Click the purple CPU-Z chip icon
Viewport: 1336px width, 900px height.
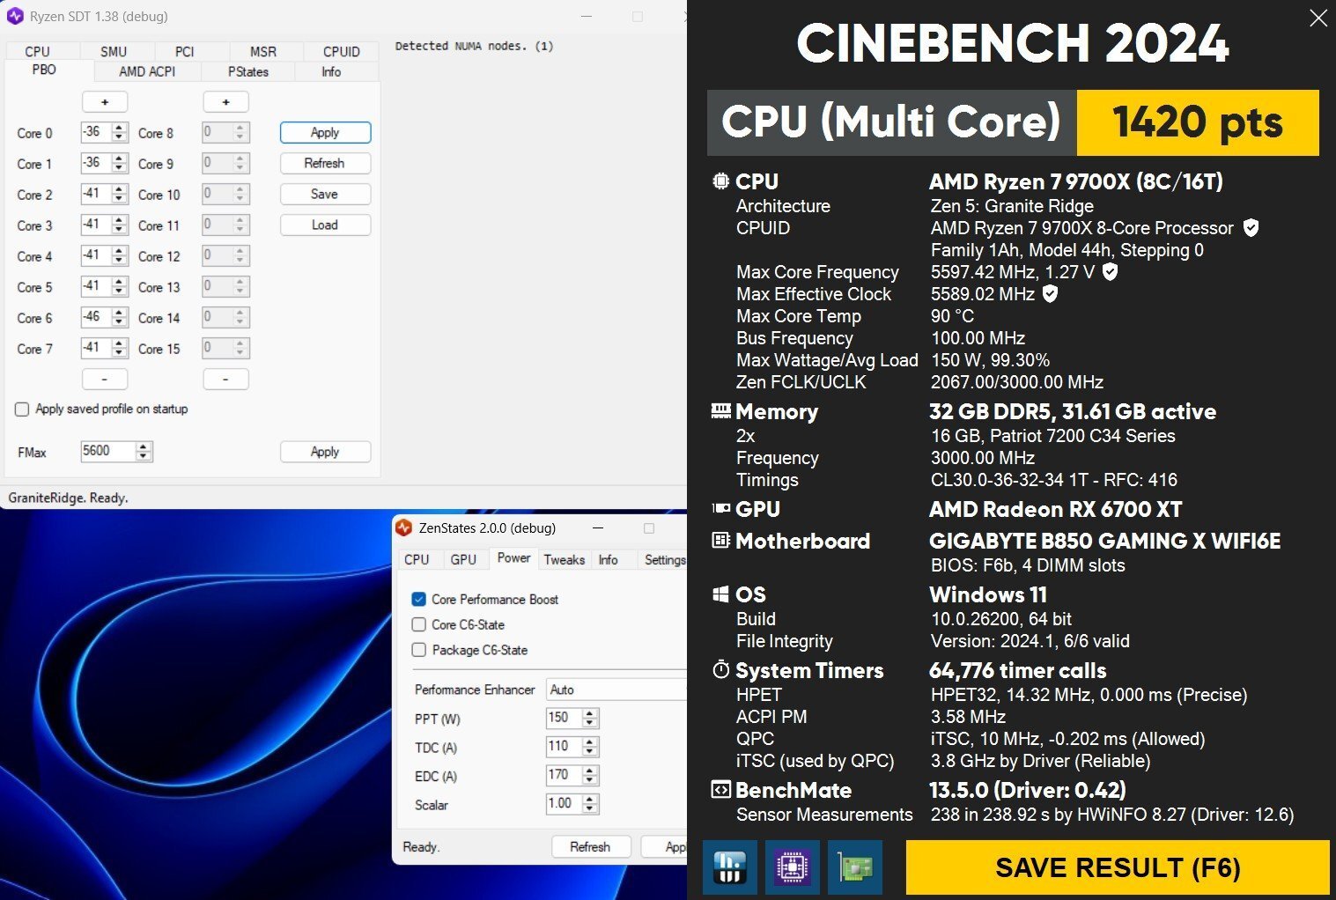(793, 867)
